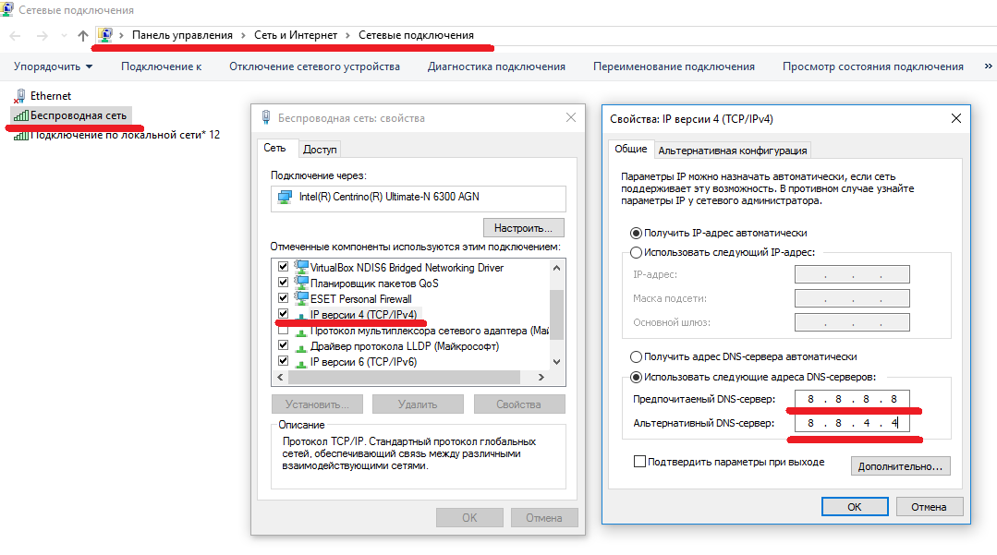The image size is (997, 555).
Task: Select Получить адрес DNS-сервера автоматически
Action: (636, 356)
